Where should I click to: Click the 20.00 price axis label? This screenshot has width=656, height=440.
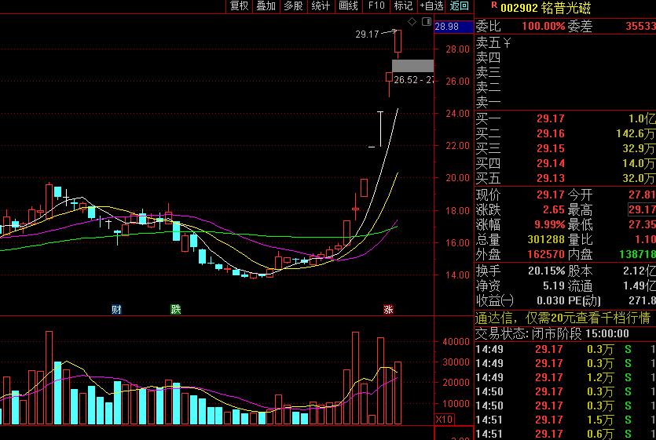(x=457, y=178)
